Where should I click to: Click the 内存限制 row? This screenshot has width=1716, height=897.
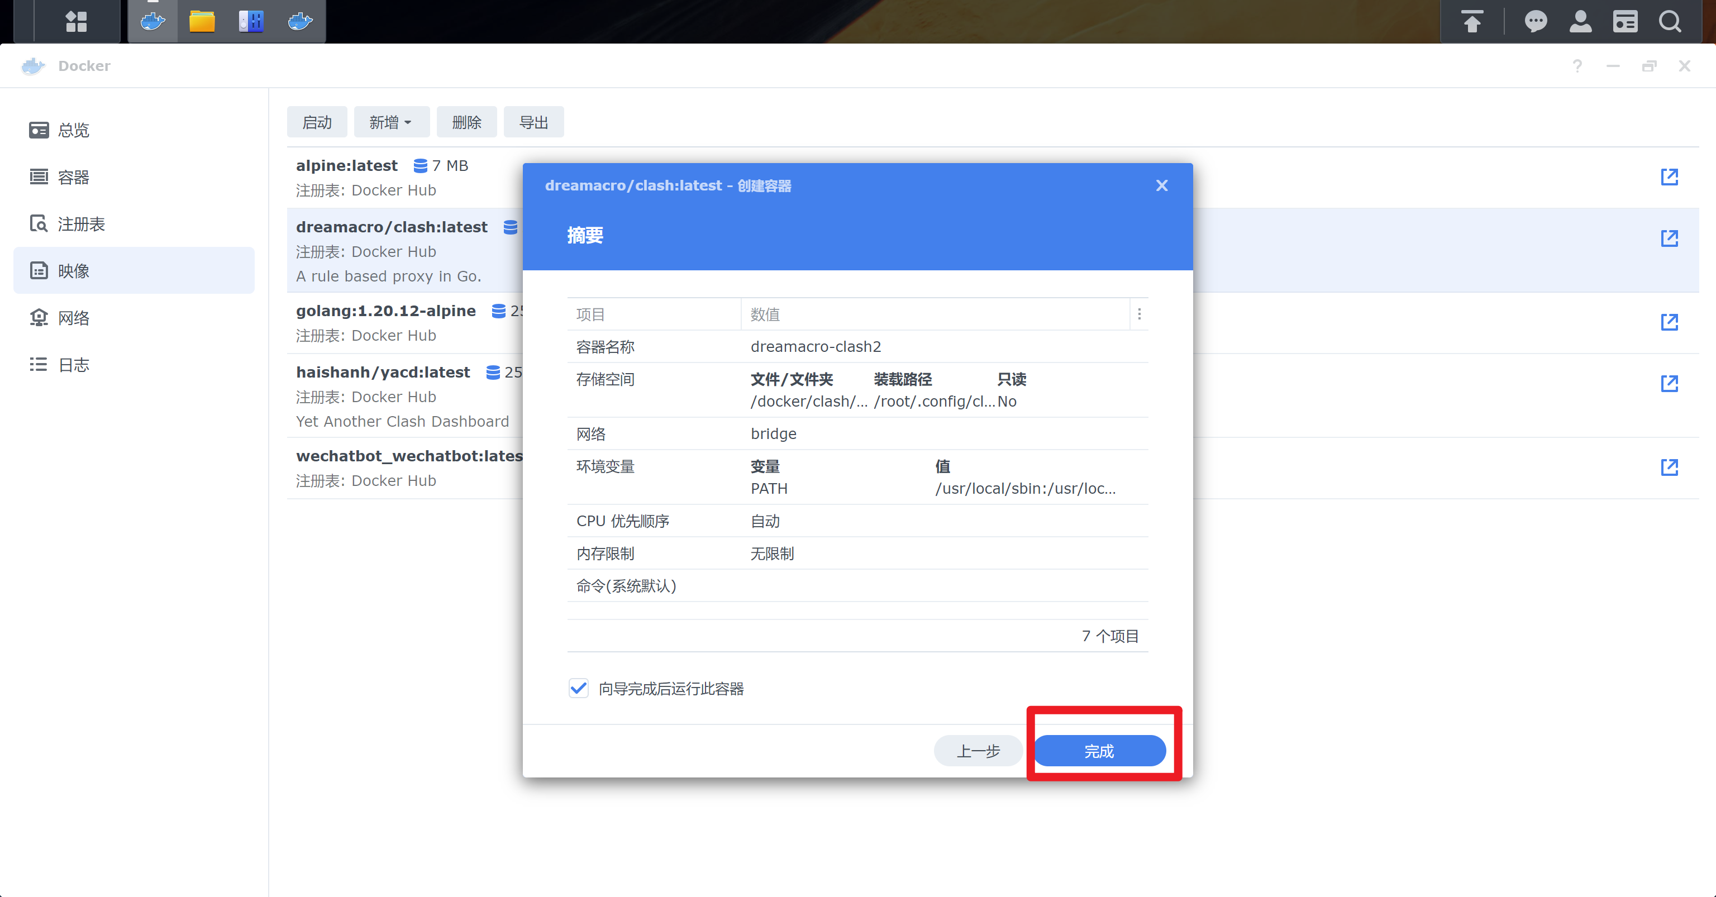coord(857,554)
